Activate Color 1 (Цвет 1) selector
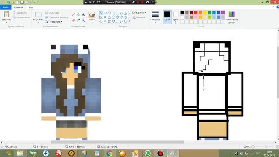Screen dimensions: 279x157 pyautogui.click(x=167, y=17)
